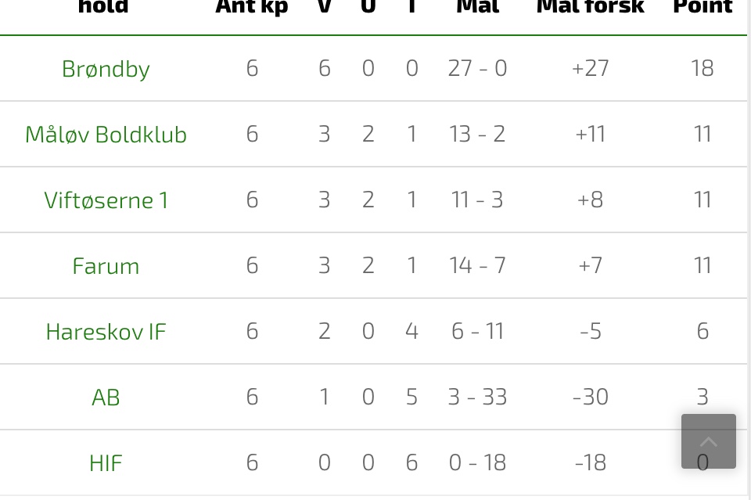
Task: Select the Farum team link
Action: click(106, 266)
